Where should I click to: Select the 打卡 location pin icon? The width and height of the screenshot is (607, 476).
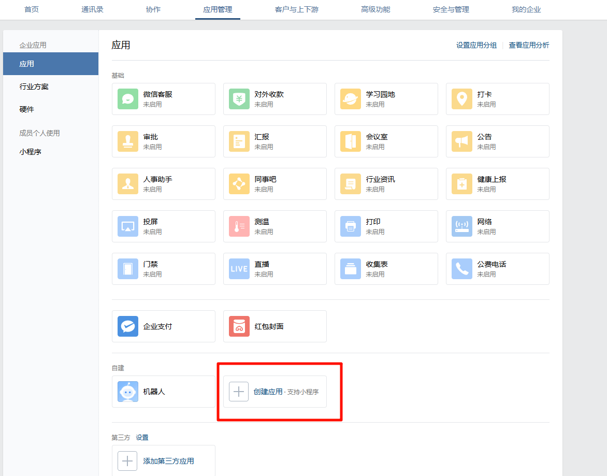coord(461,99)
